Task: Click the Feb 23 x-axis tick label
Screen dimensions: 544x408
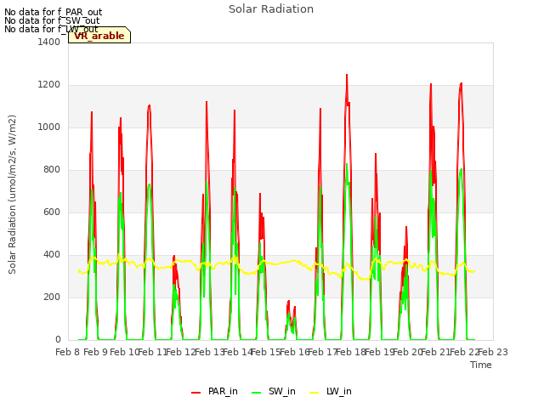Action: pyautogui.click(x=493, y=352)
